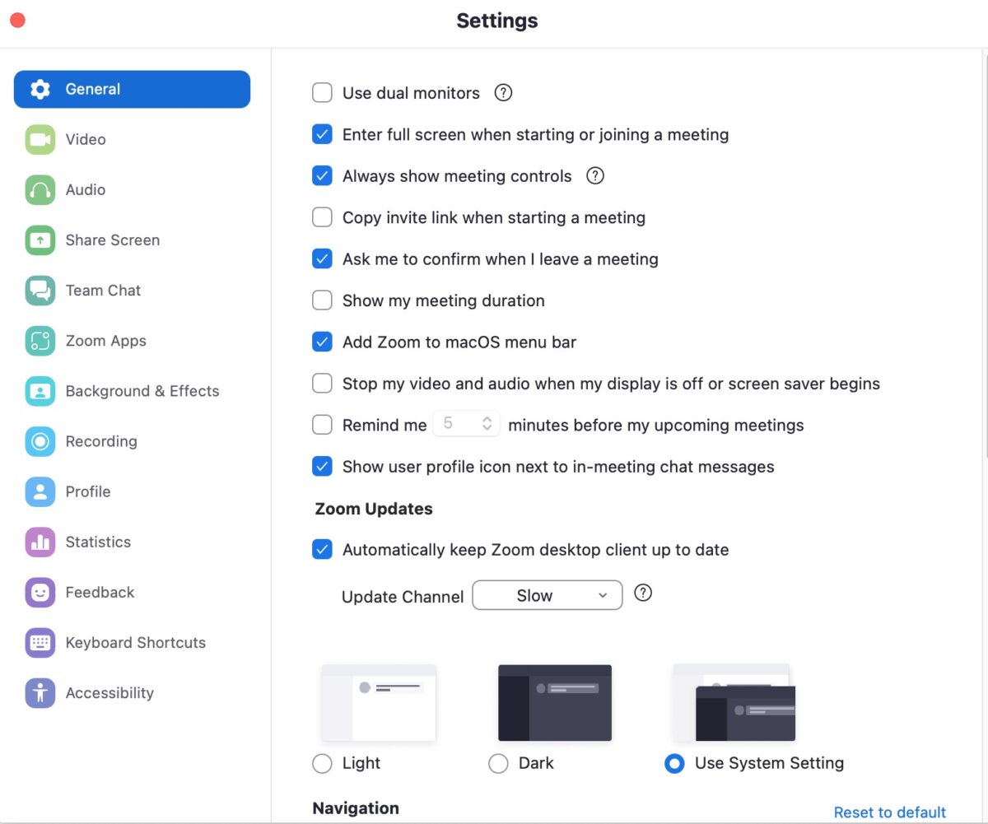Select the Dark theme radio button
Image resolution: width=988 pixels, height=824 pixels.
click(498, 764)
